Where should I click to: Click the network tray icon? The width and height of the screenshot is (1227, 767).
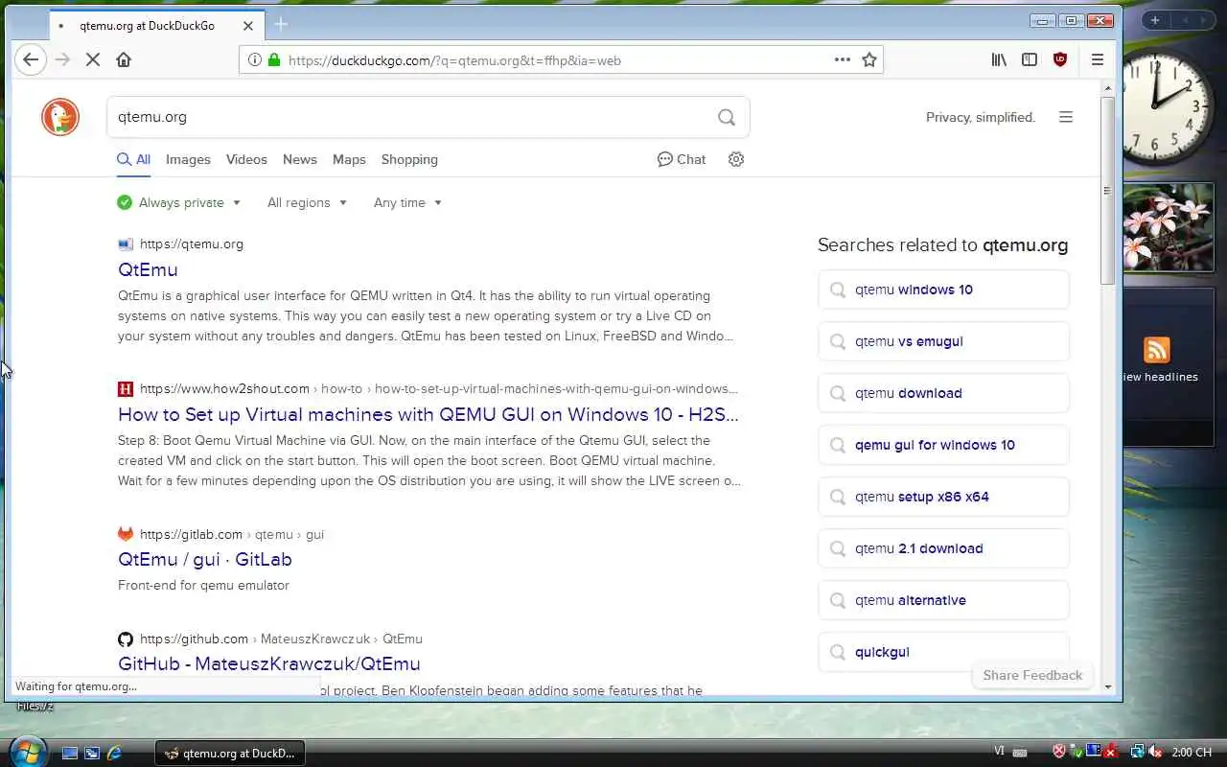click(1138, 753)
